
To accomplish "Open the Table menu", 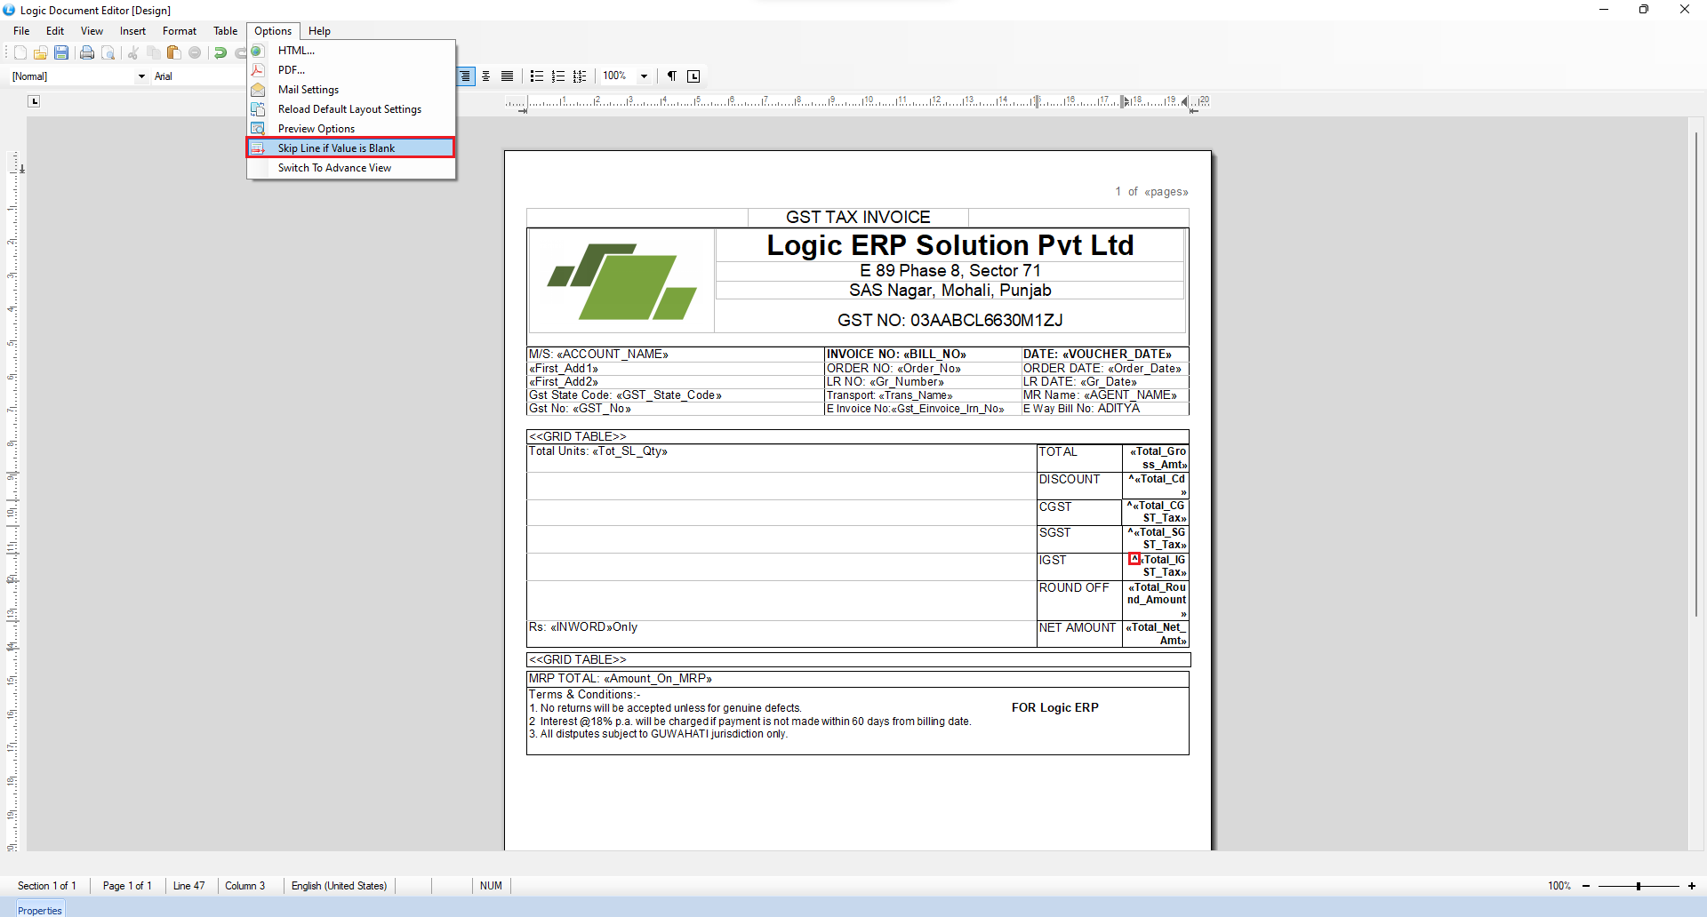I will point(225,31).
